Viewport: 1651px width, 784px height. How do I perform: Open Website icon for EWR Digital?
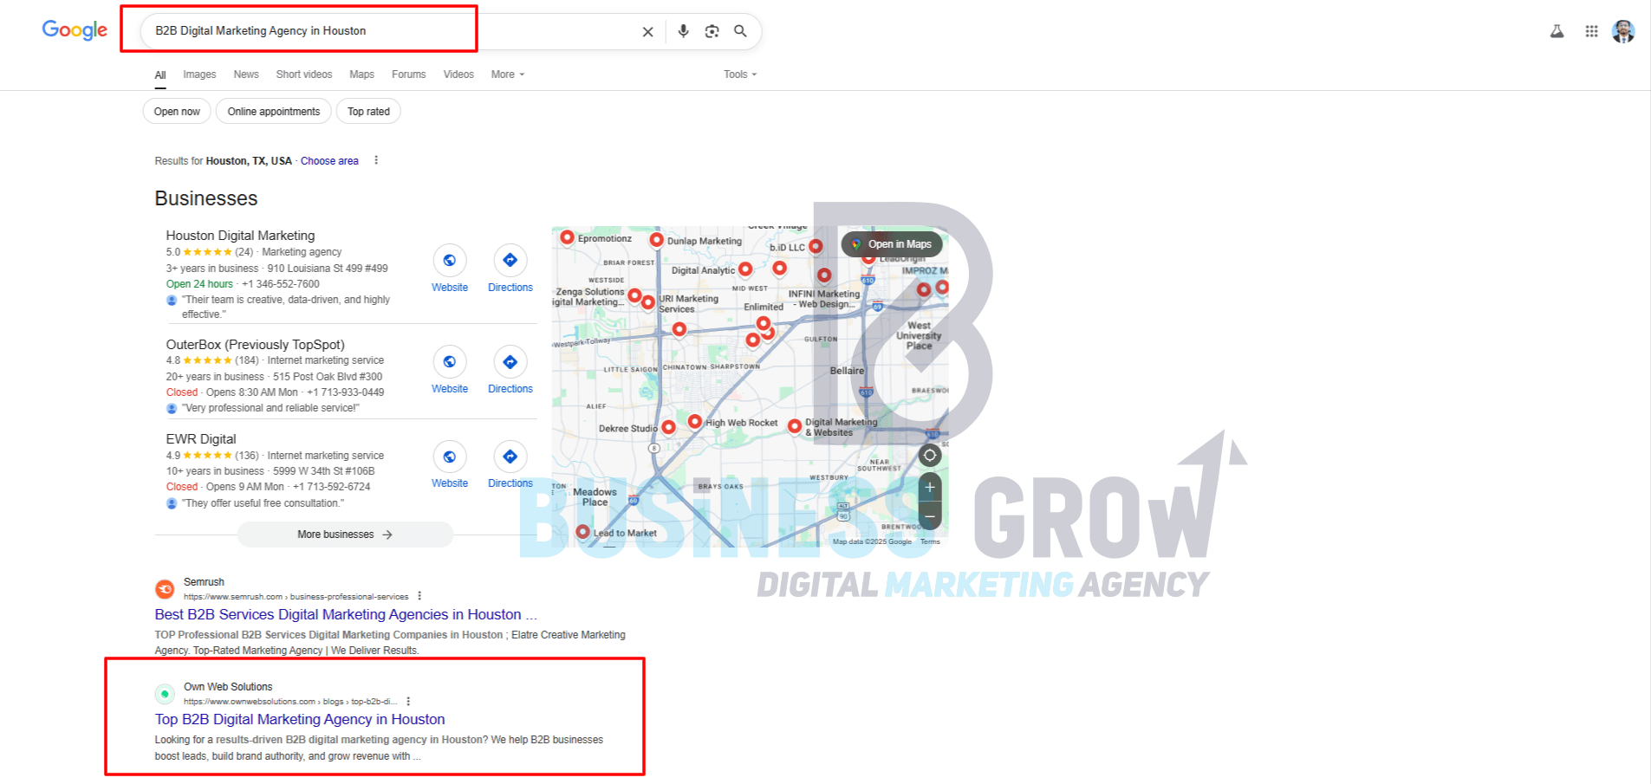pyautogui.click(x=450, y=457)
